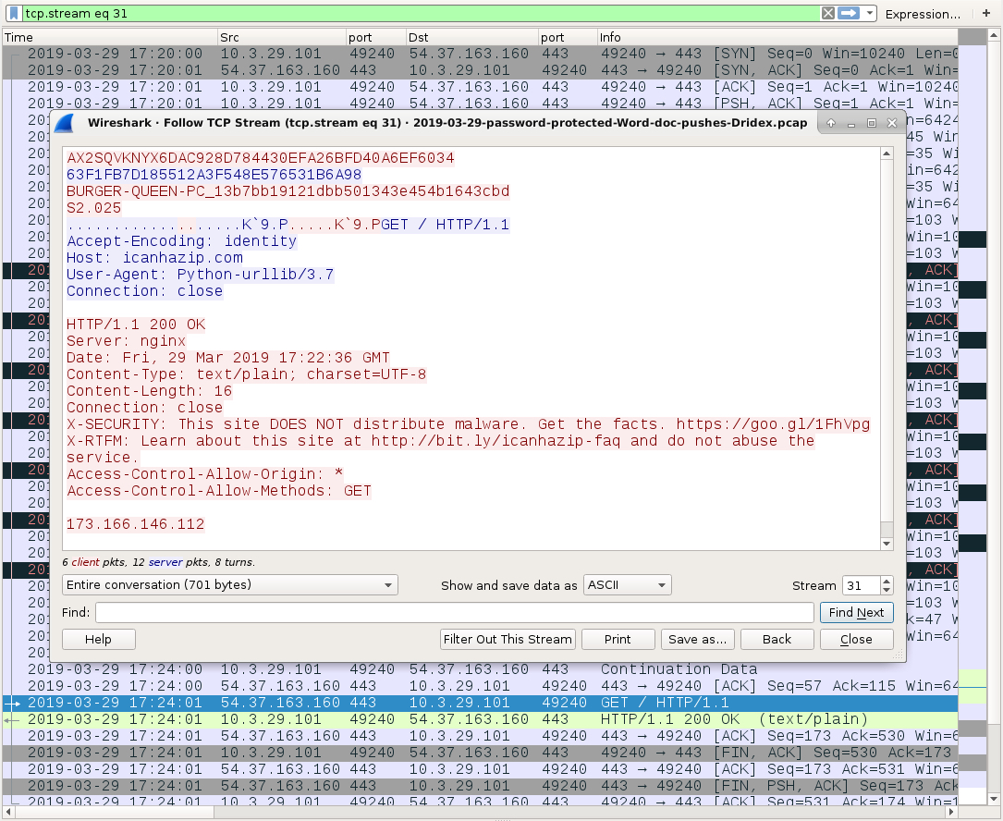
Task: Select the BURGER-QUEEN-PC hostname line
Action: pos(287,191)
